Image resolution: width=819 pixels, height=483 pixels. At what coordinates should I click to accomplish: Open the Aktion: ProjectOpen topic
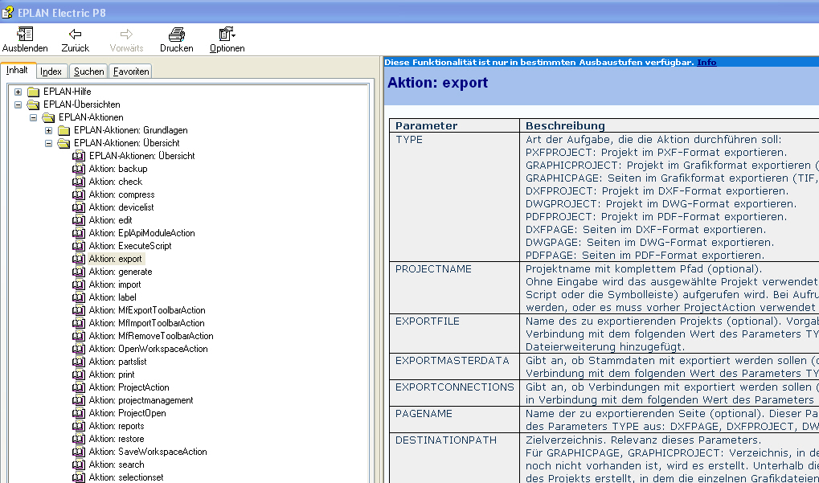(x=127, y=413)
